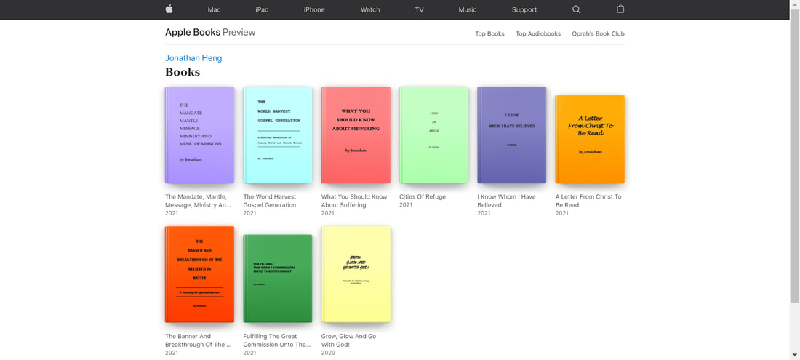800x360 pixels.
Task: Go to Oprah's Book Club
Action: tap(598, 33)
